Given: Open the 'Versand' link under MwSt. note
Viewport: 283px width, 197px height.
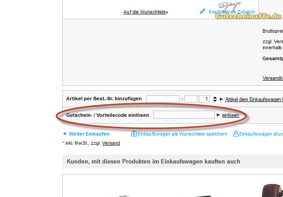Looking at the screenshot, I should [x=111, y=143].
